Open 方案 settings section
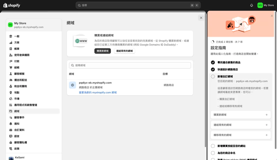The width and height of the screenshot is (277, 160). (x=34, y=42)
